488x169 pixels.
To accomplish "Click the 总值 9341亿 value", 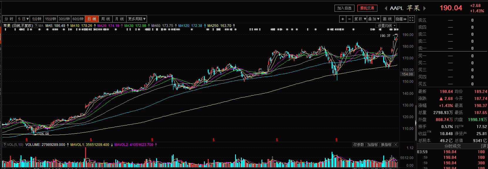I will [x=480, y=141].
